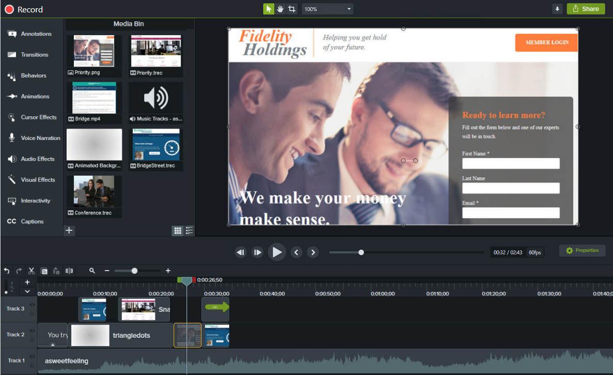
Task: Hide Track 3 using eye icon
Action: coord(32,304)
